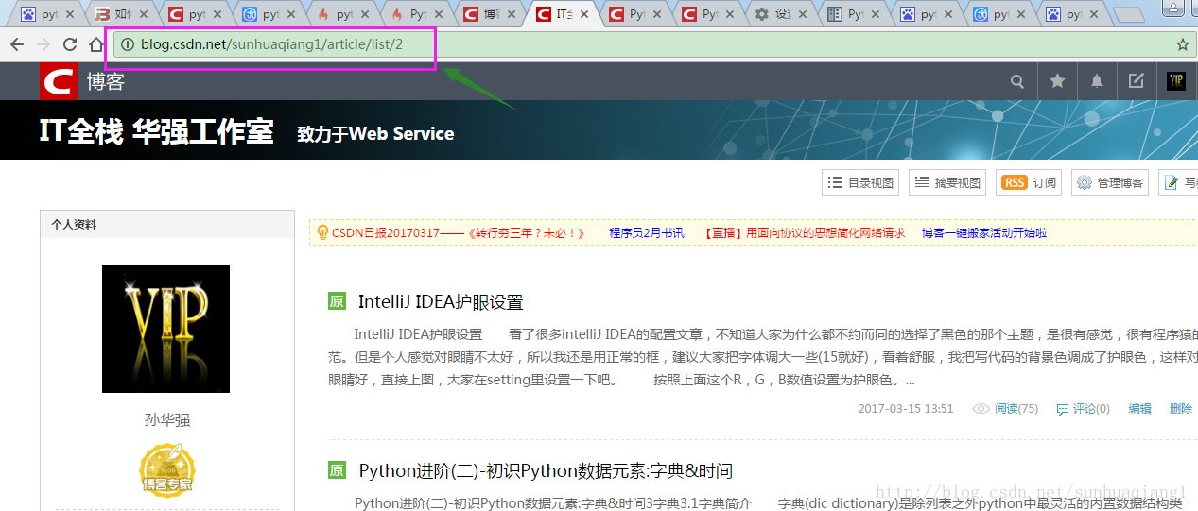The image size is (1198, 511).
Task: Open the 博客一键搬家活动开始啦 link
Action: point(984,232)
